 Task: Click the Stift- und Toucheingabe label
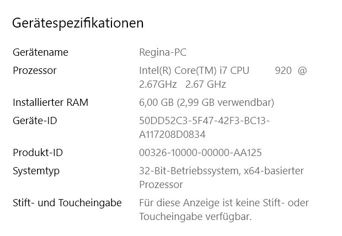(67, 203)
